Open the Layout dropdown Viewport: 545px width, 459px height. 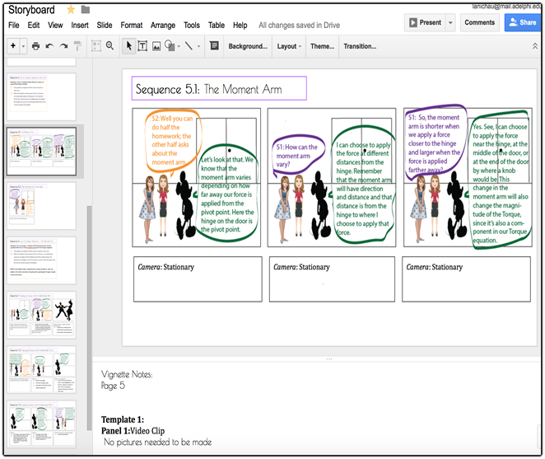pyautogui.click(x=289, y=46)
